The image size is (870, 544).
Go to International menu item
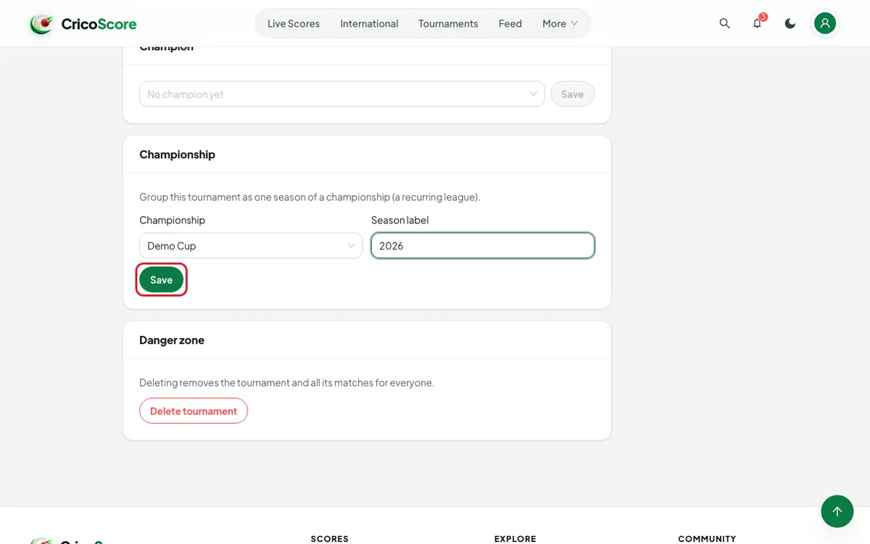click(369, 24)
